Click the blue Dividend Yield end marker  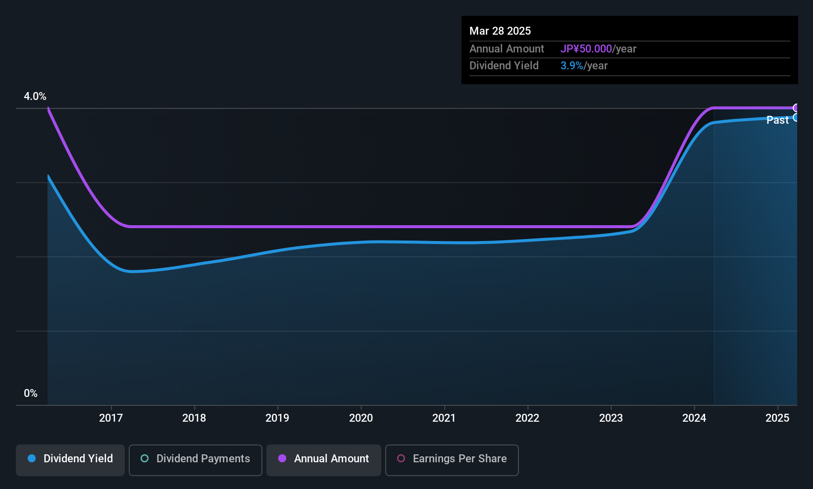[796, 117]
